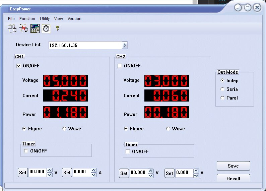Select Paral output mode

222,98
